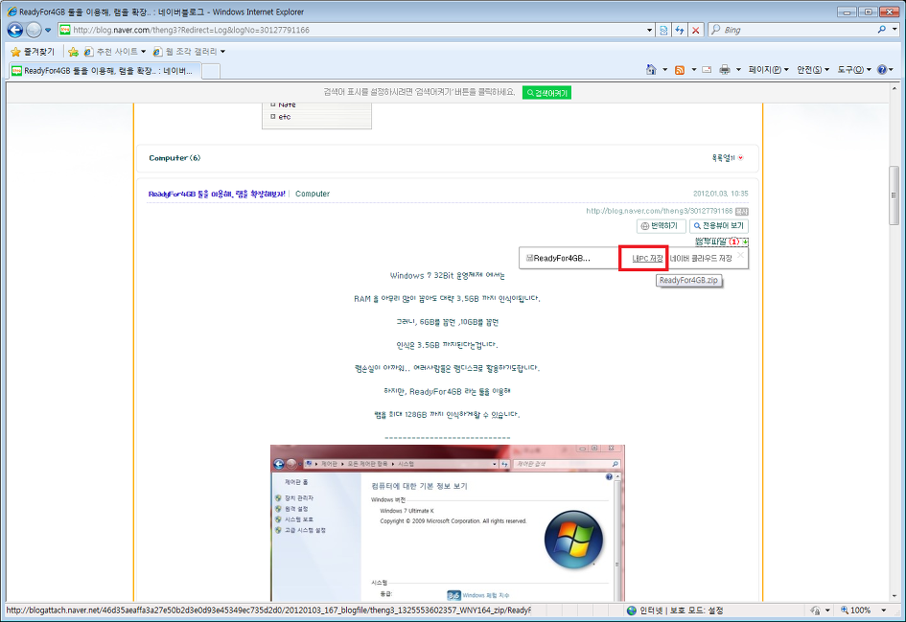Expand the 목록열기 post list toggle
906x622 pixels.
728,158
